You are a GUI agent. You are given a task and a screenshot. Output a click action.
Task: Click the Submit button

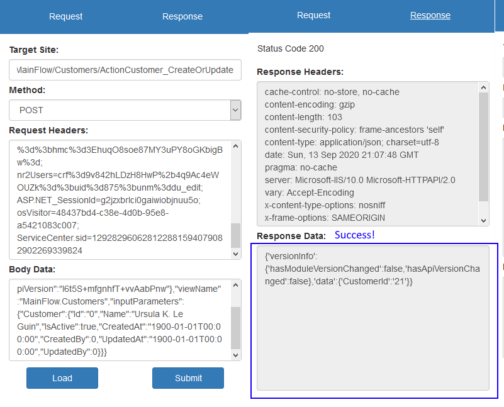188,378
